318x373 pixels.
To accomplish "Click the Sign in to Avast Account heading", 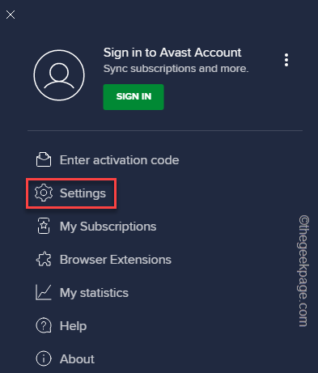I will tap(172, 53).
